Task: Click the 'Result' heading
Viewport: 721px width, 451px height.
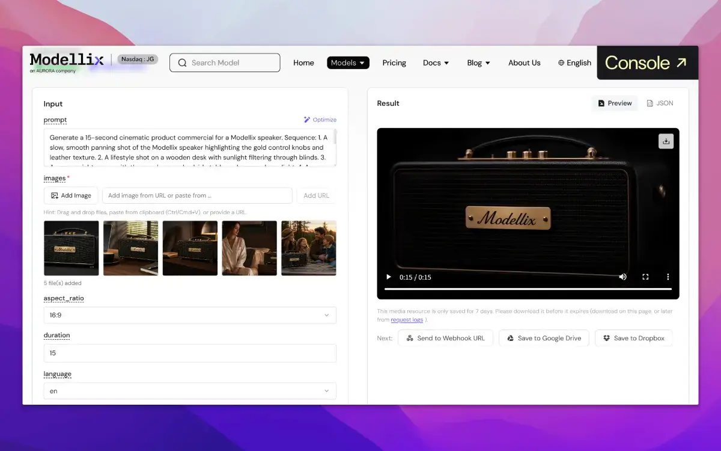Action: [x=388, y=103]
